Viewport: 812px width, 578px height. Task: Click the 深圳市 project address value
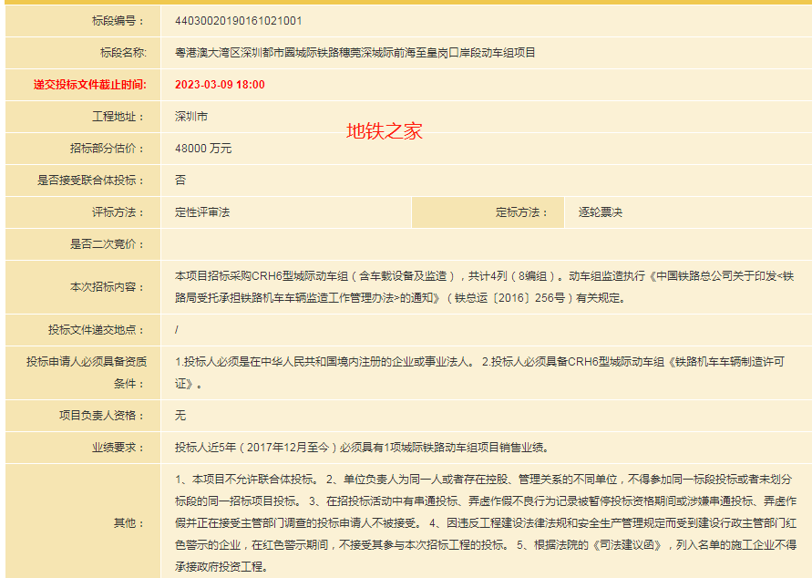coord(191,117)
